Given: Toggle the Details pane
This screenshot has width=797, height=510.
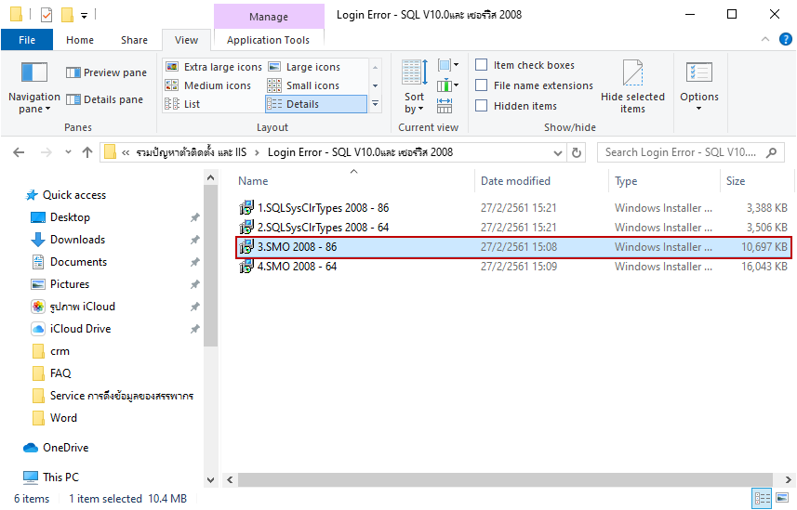Looking at the screenshot, I should pyautogui.click(x=105, y=99).
